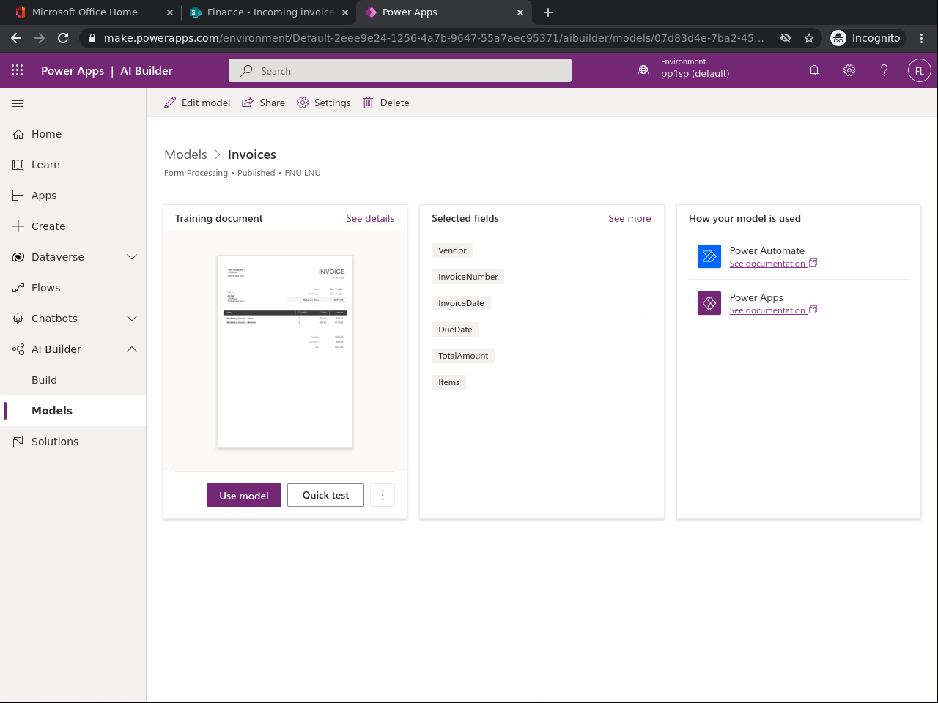The image size is (938, 703).
Task: Expand the Chatbots navigation section
Action: pyautogui.click(x=132, y=319)
